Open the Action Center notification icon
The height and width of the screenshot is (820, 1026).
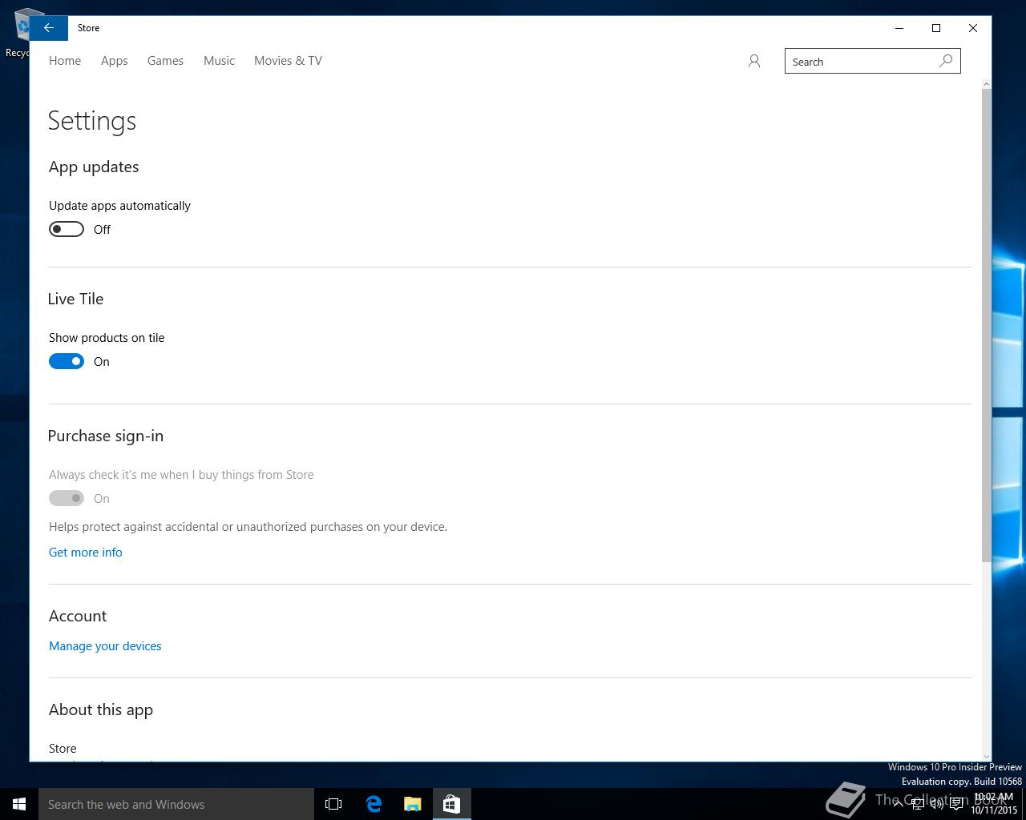click(x=956, y=804)
